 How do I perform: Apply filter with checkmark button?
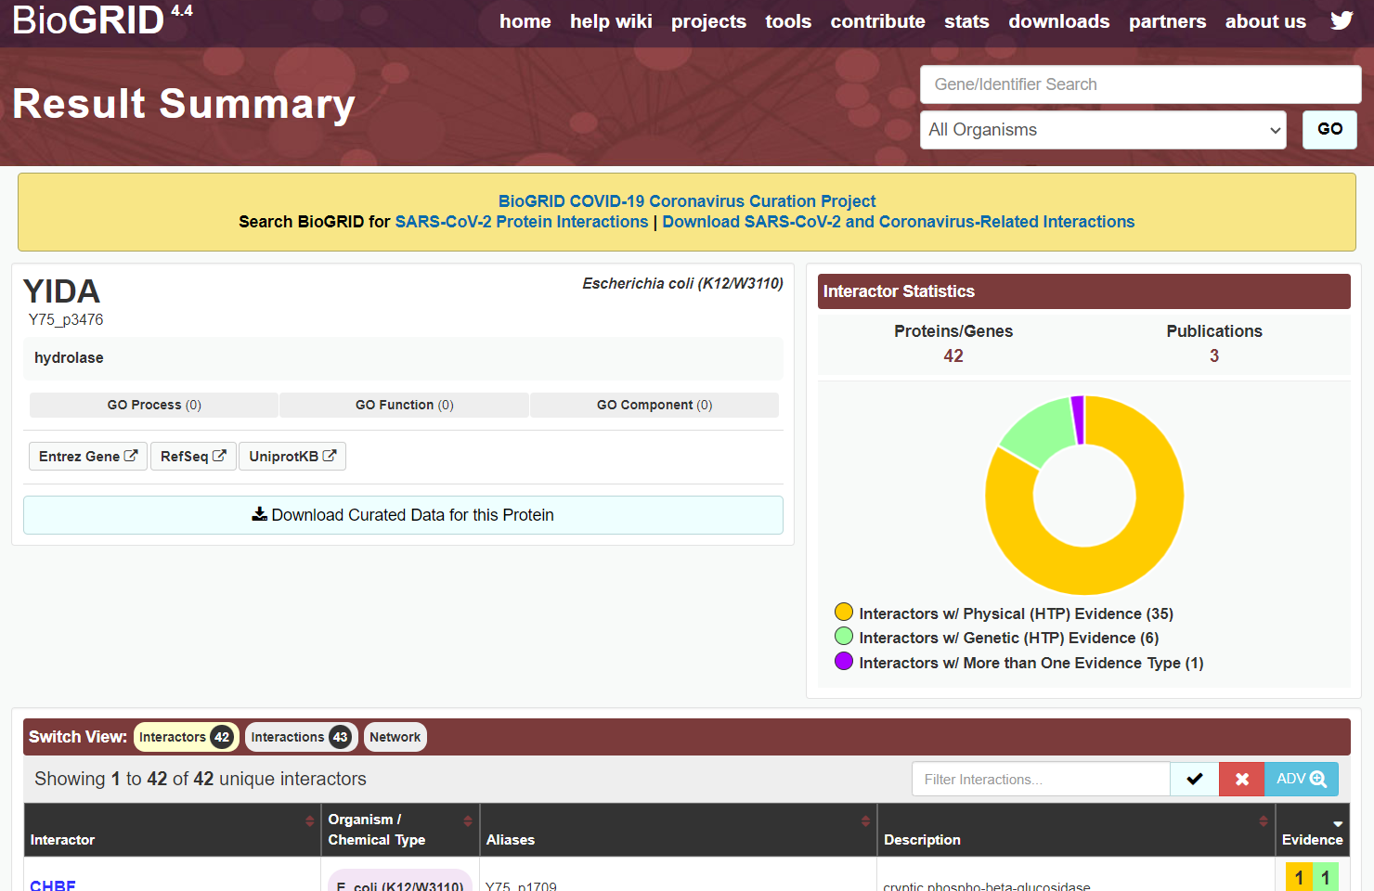tap(1195, 779)
